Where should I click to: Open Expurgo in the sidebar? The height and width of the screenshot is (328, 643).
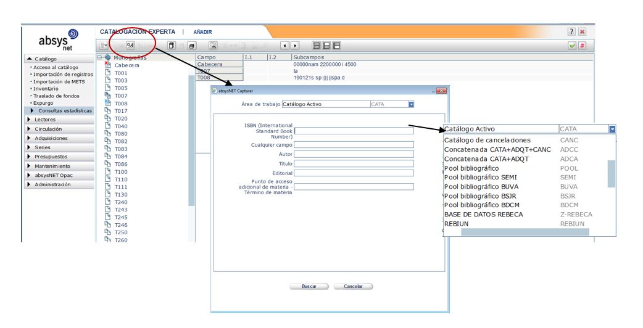43,103
